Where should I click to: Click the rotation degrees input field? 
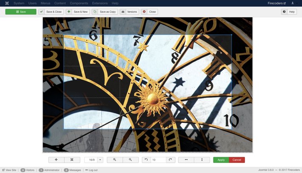tap(158, 160)
